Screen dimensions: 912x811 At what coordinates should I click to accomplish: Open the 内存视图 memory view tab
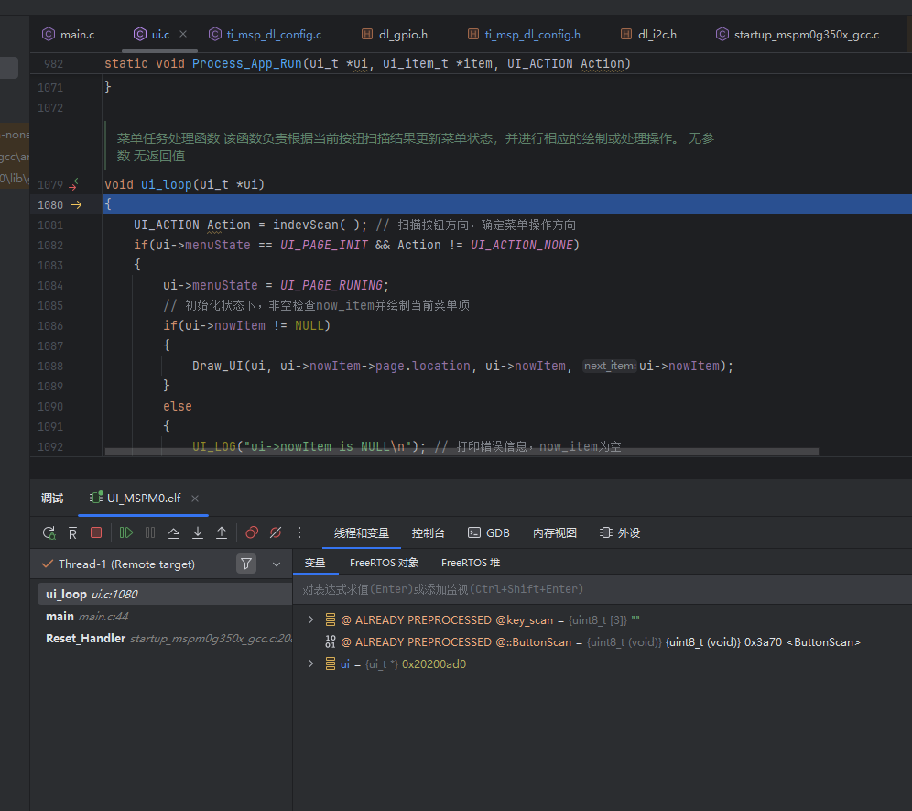coord(554,532)
